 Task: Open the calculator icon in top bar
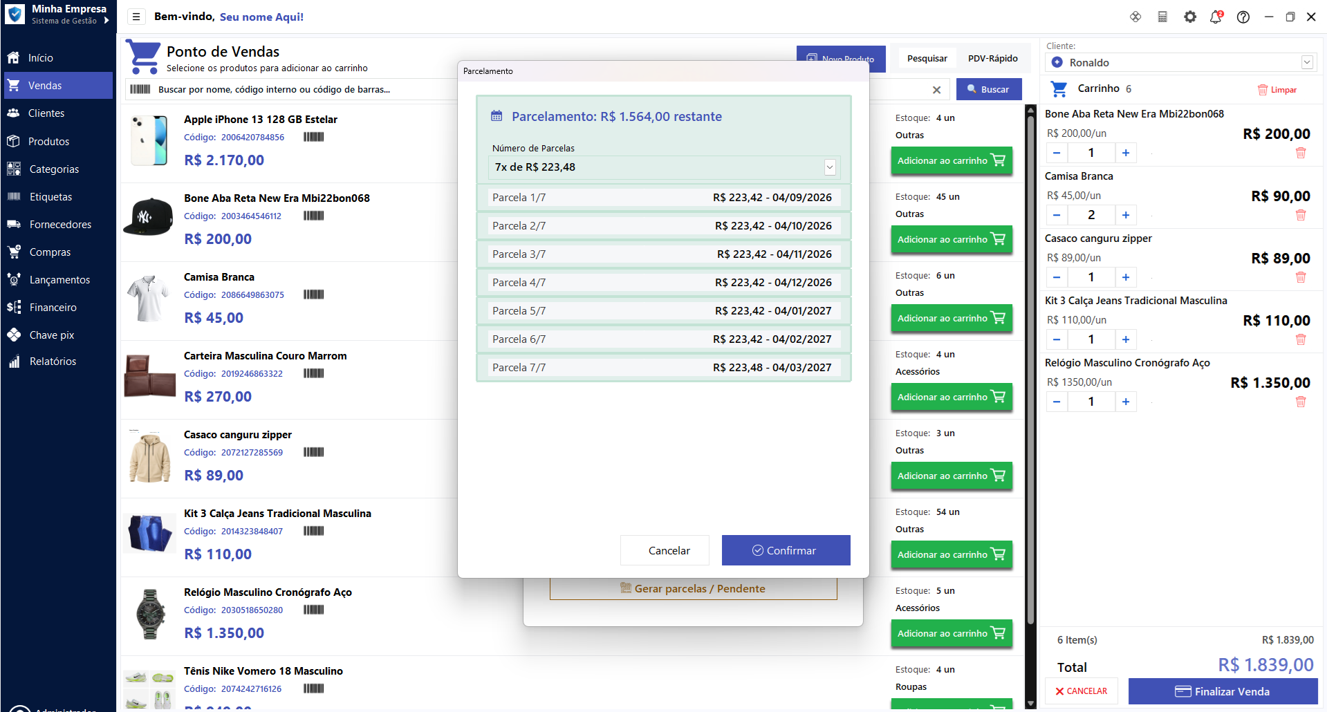(1162, 17)
